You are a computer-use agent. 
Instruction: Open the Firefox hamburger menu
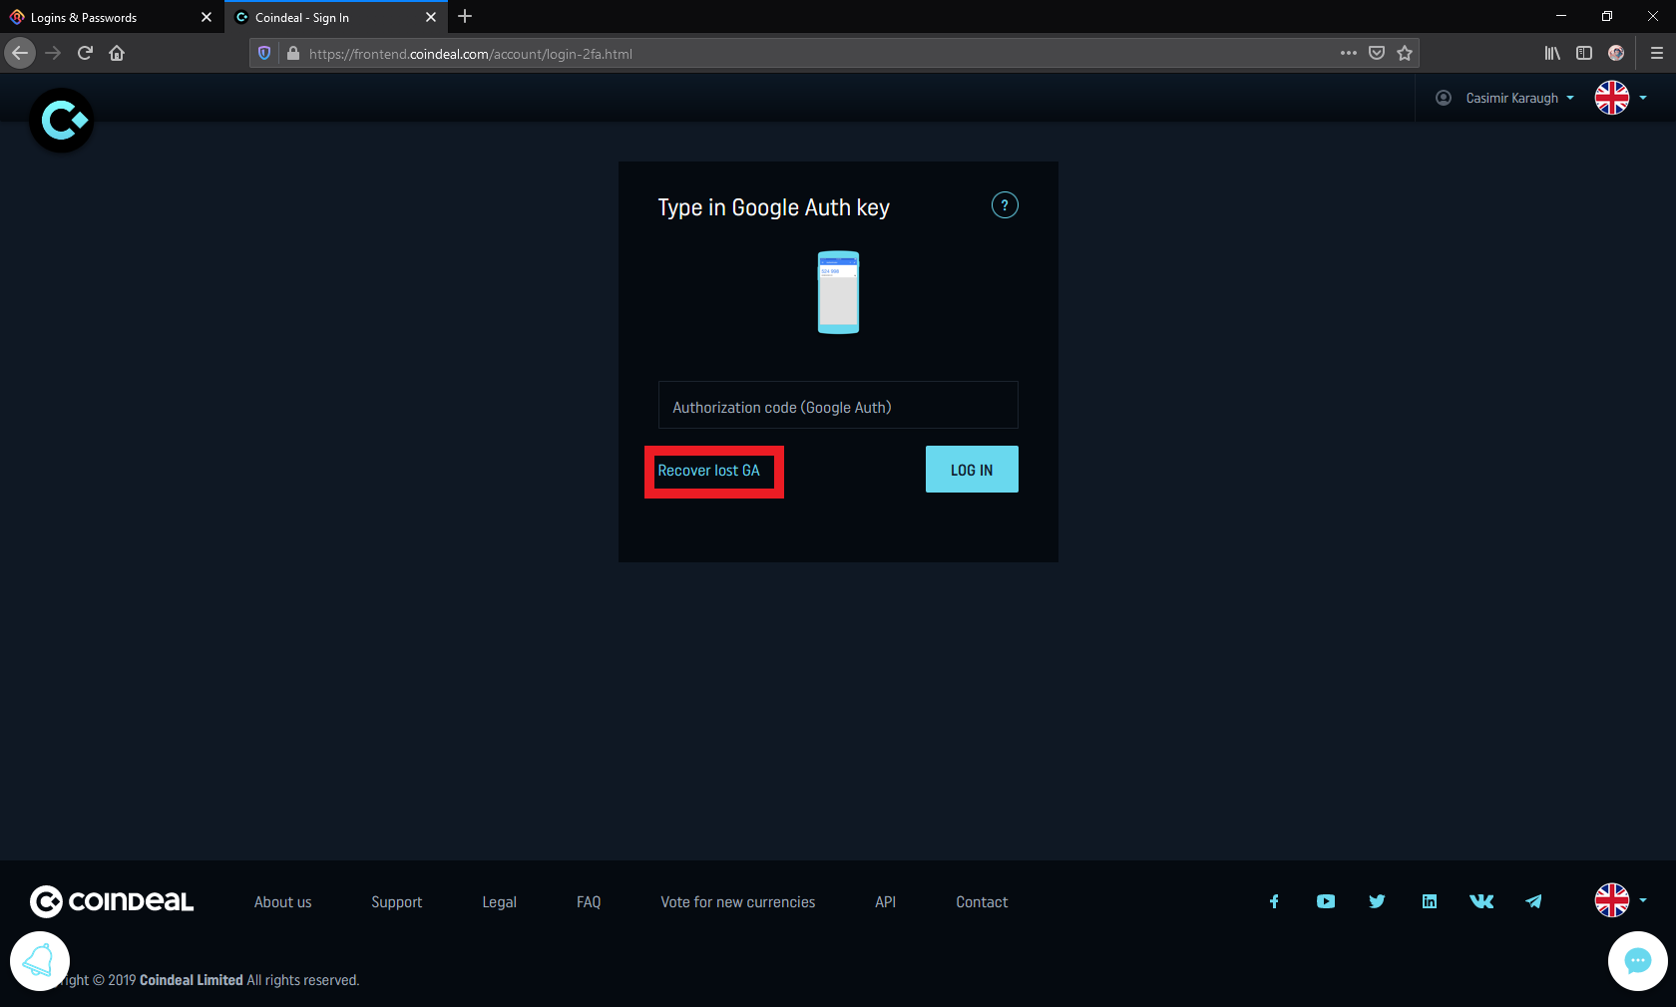click(1656, 53)
